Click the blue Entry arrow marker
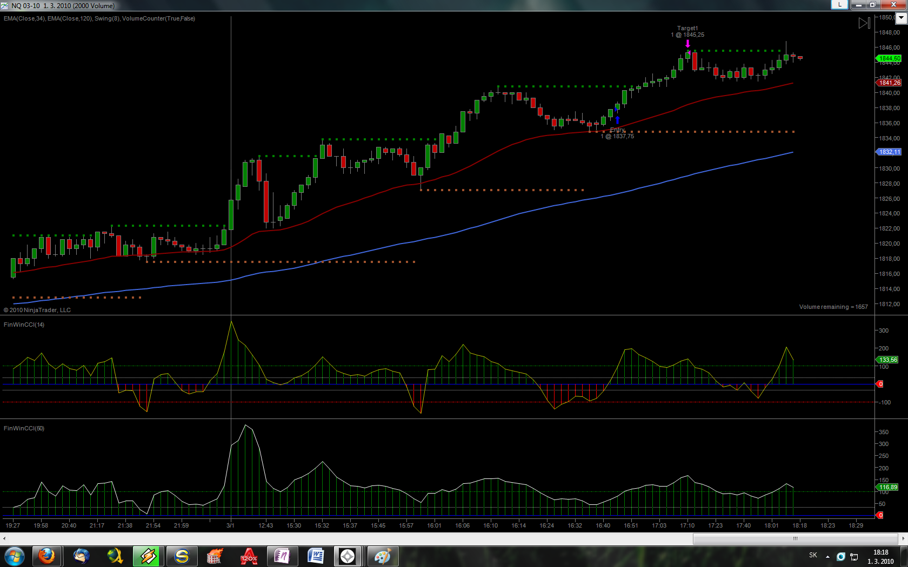The image size is (908, 567). pos(617,120)
